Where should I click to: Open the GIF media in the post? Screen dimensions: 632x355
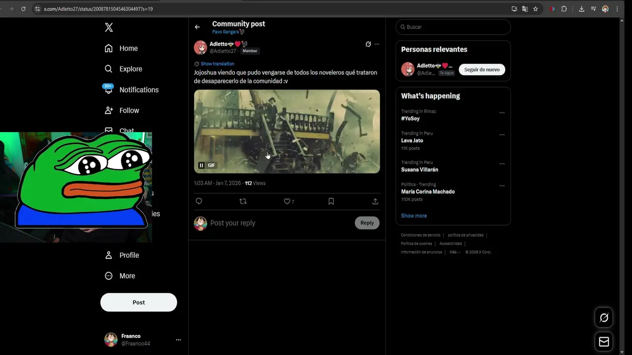pyautogui.click(x=287, y=131)
